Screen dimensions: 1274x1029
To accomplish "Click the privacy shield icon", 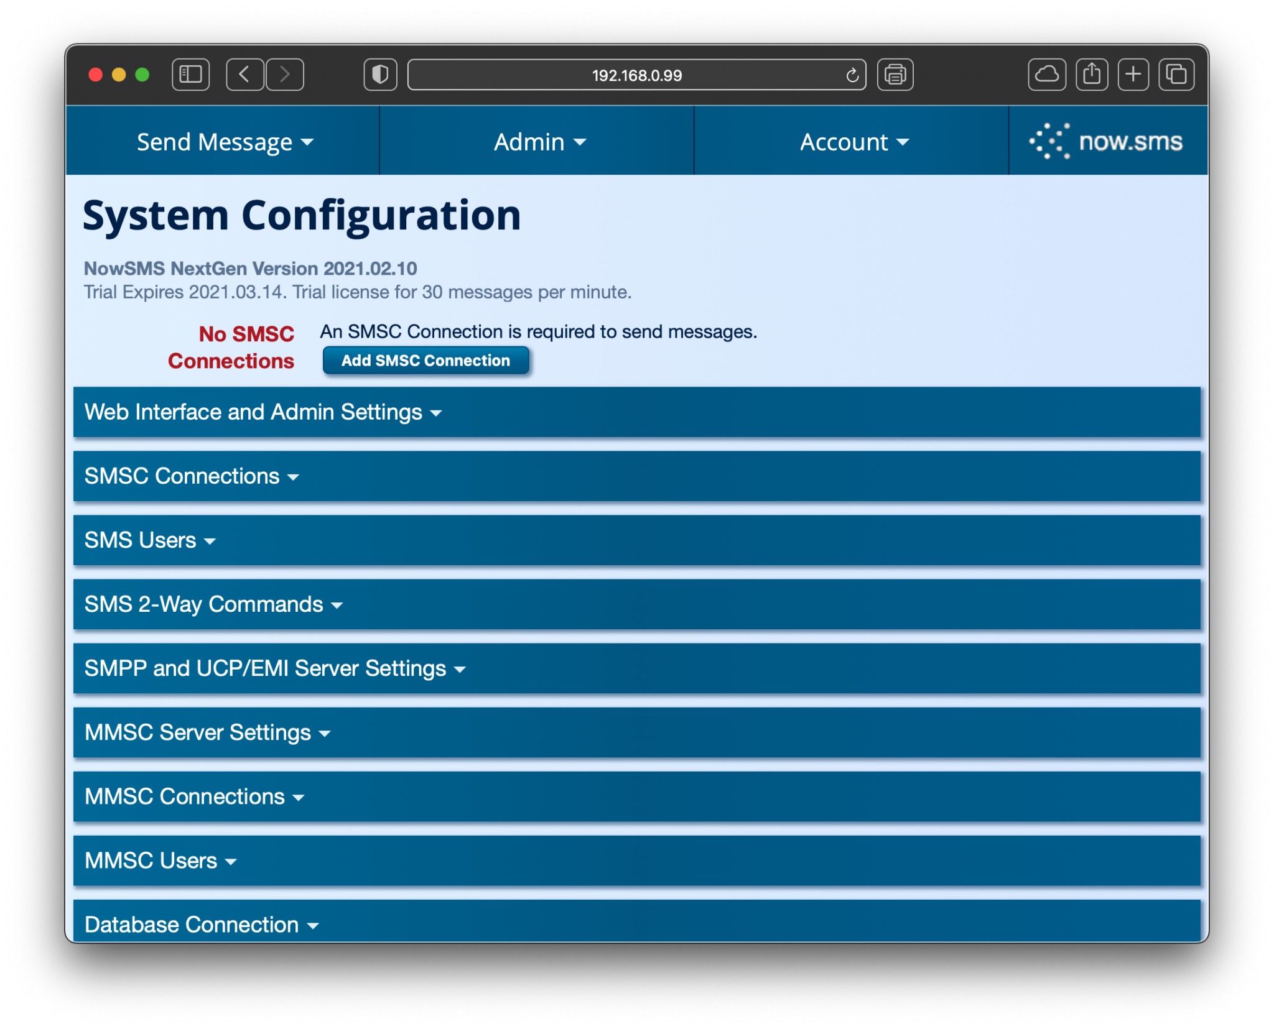I will pos(380,75).
